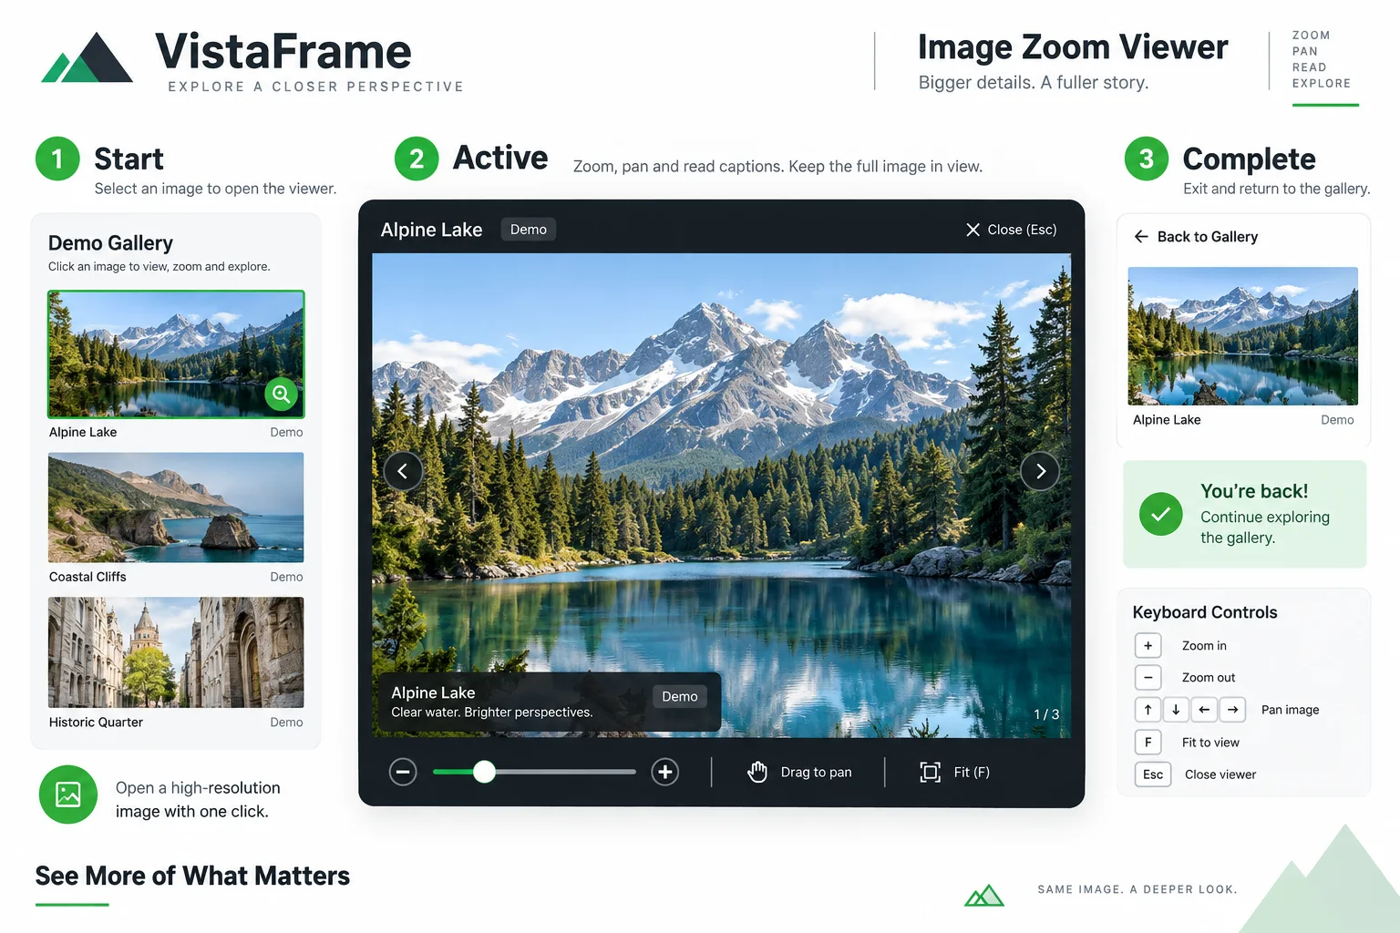Image resolution: width=1400 pixels, height=933 pixels.
Task: Click the zoom slider handle
Action: [484, 772]
